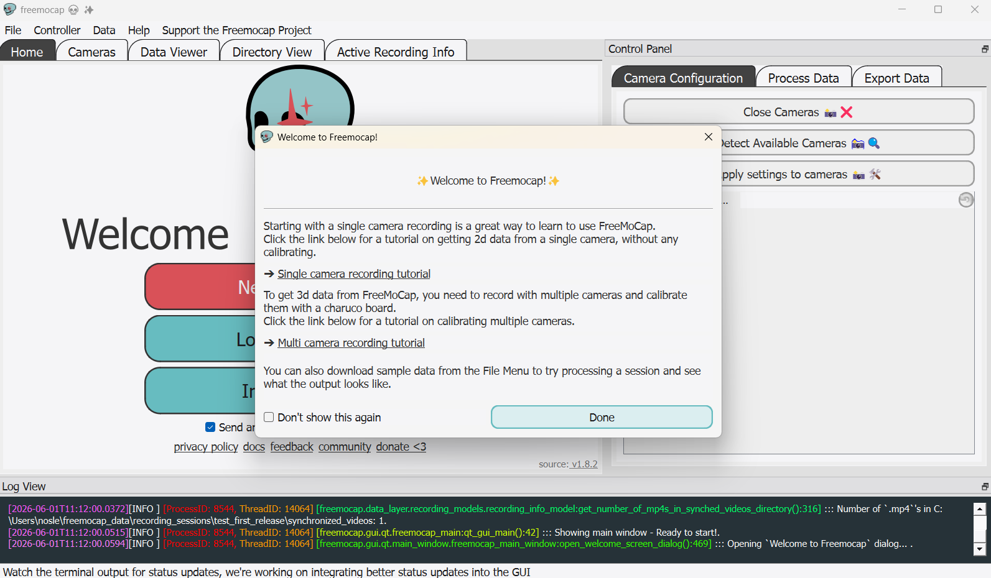
Task: Click the red New recording button
Action: point(200,287)
